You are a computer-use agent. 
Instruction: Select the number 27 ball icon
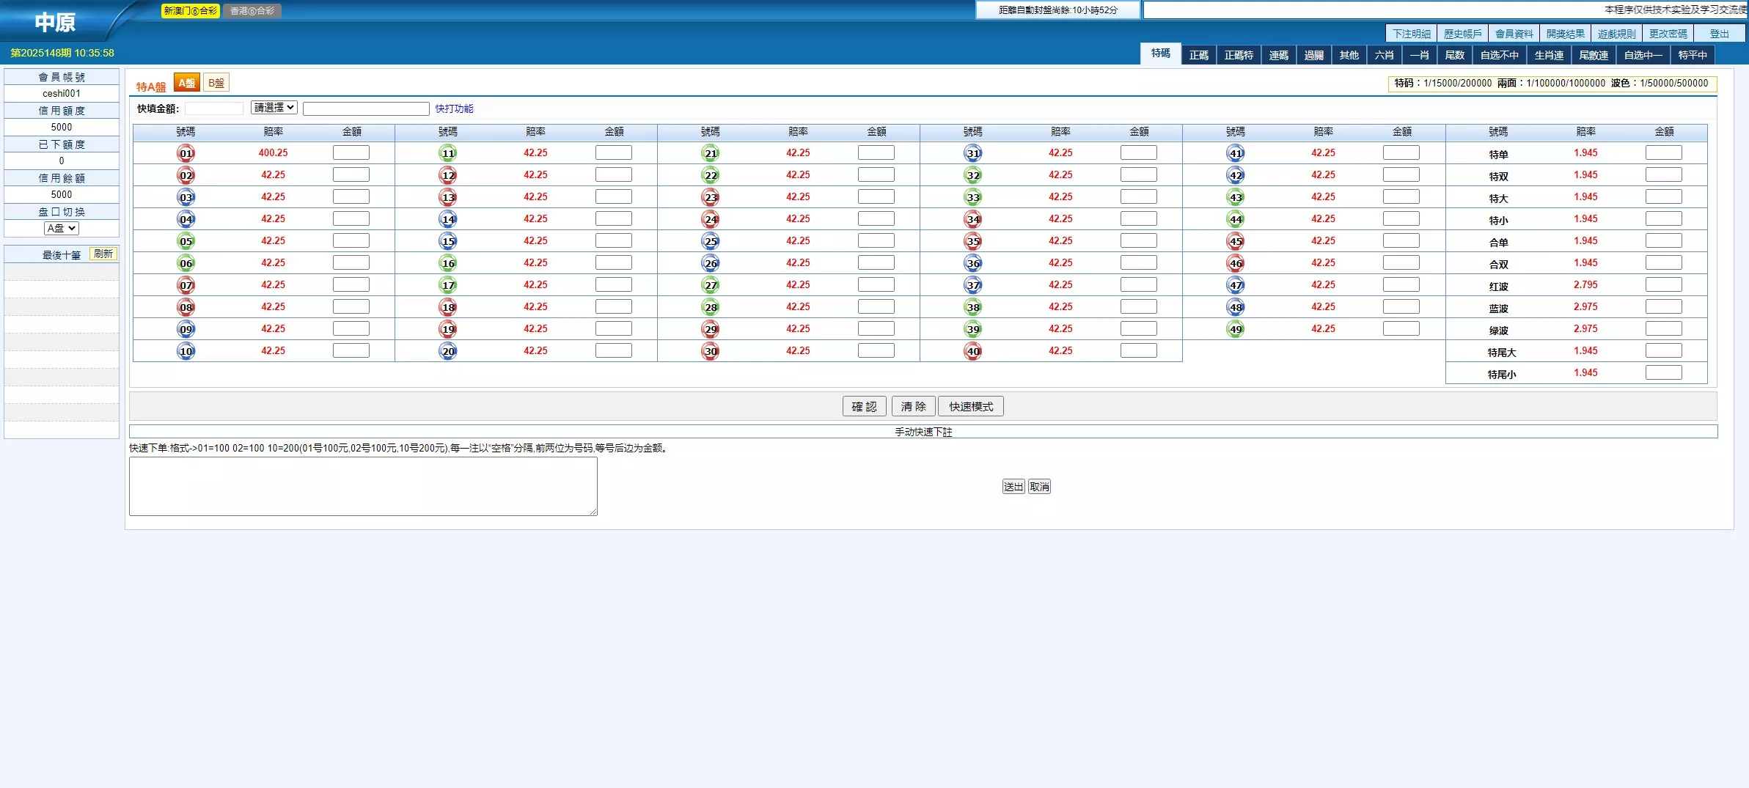click(x=711, y=285)
